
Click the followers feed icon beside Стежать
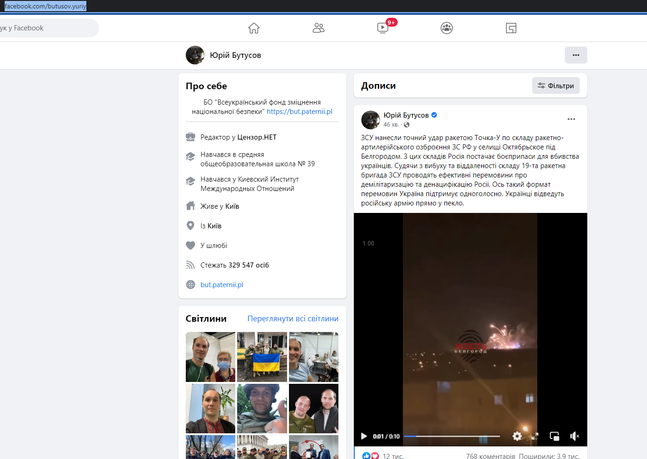(190, 265)
